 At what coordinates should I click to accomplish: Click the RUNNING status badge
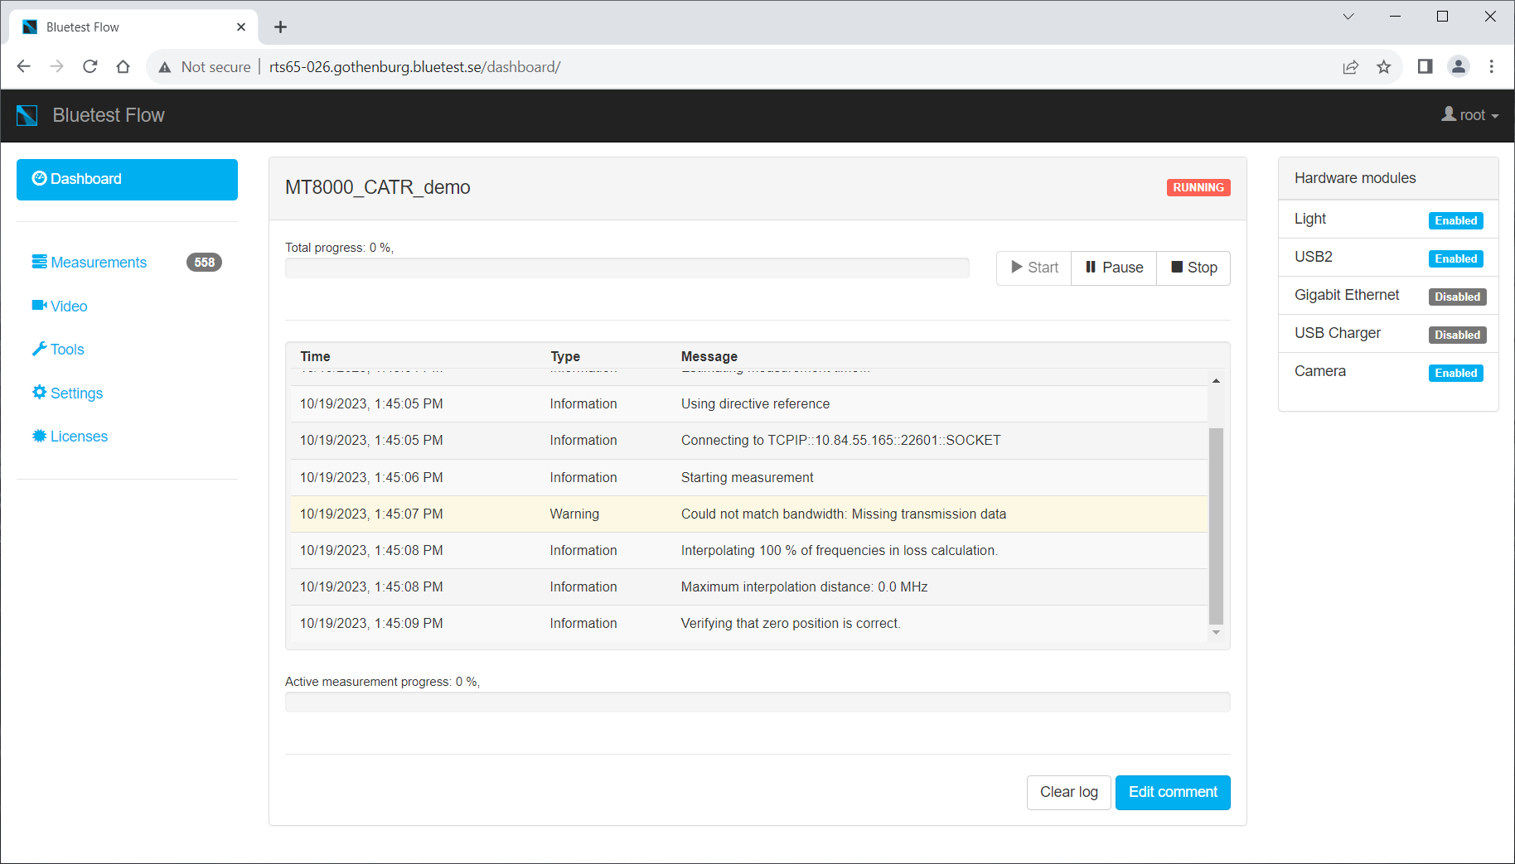point(1198,187)
